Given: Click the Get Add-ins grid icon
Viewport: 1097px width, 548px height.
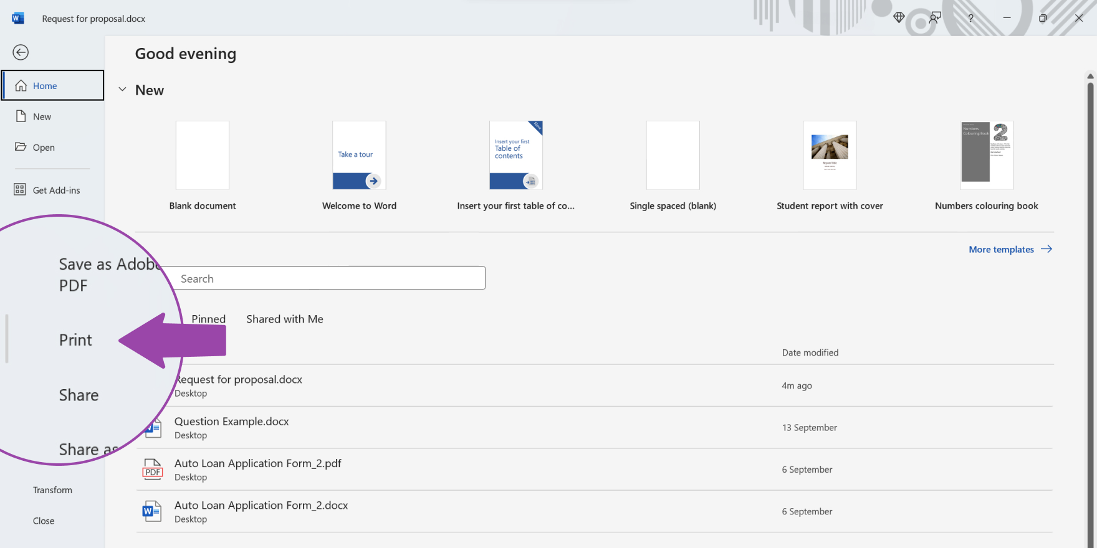Looking at the screenshot, I should pyautogui.click(x=20, y=190).
